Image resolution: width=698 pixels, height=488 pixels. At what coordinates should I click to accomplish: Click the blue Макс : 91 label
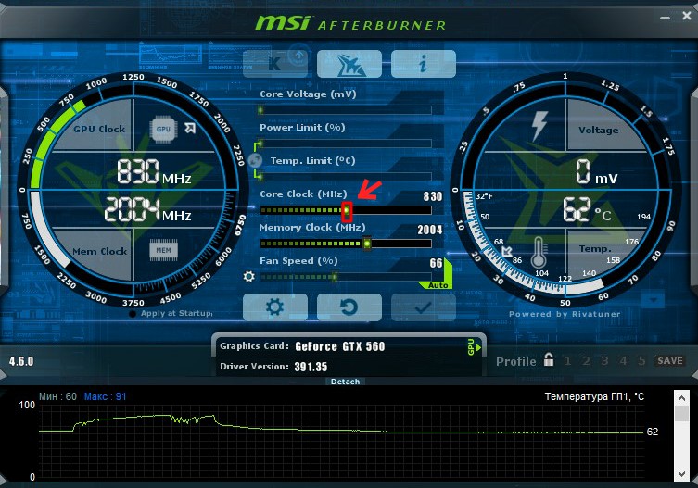pyautogui.click(x=105, y=396)
